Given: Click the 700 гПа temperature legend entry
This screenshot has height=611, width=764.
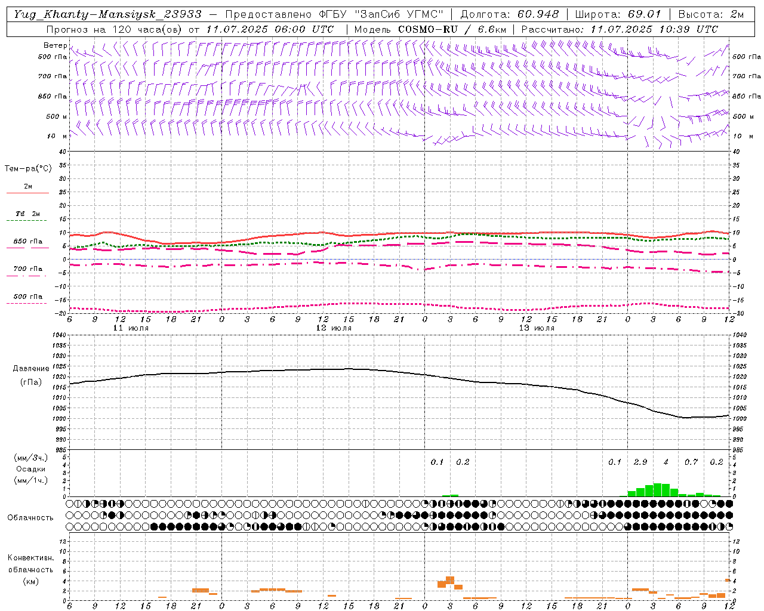Looking at the screenshot, I should (x=28, y=269).
